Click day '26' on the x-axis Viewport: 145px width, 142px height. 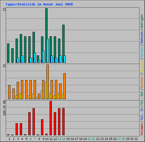tap(115, 139)
